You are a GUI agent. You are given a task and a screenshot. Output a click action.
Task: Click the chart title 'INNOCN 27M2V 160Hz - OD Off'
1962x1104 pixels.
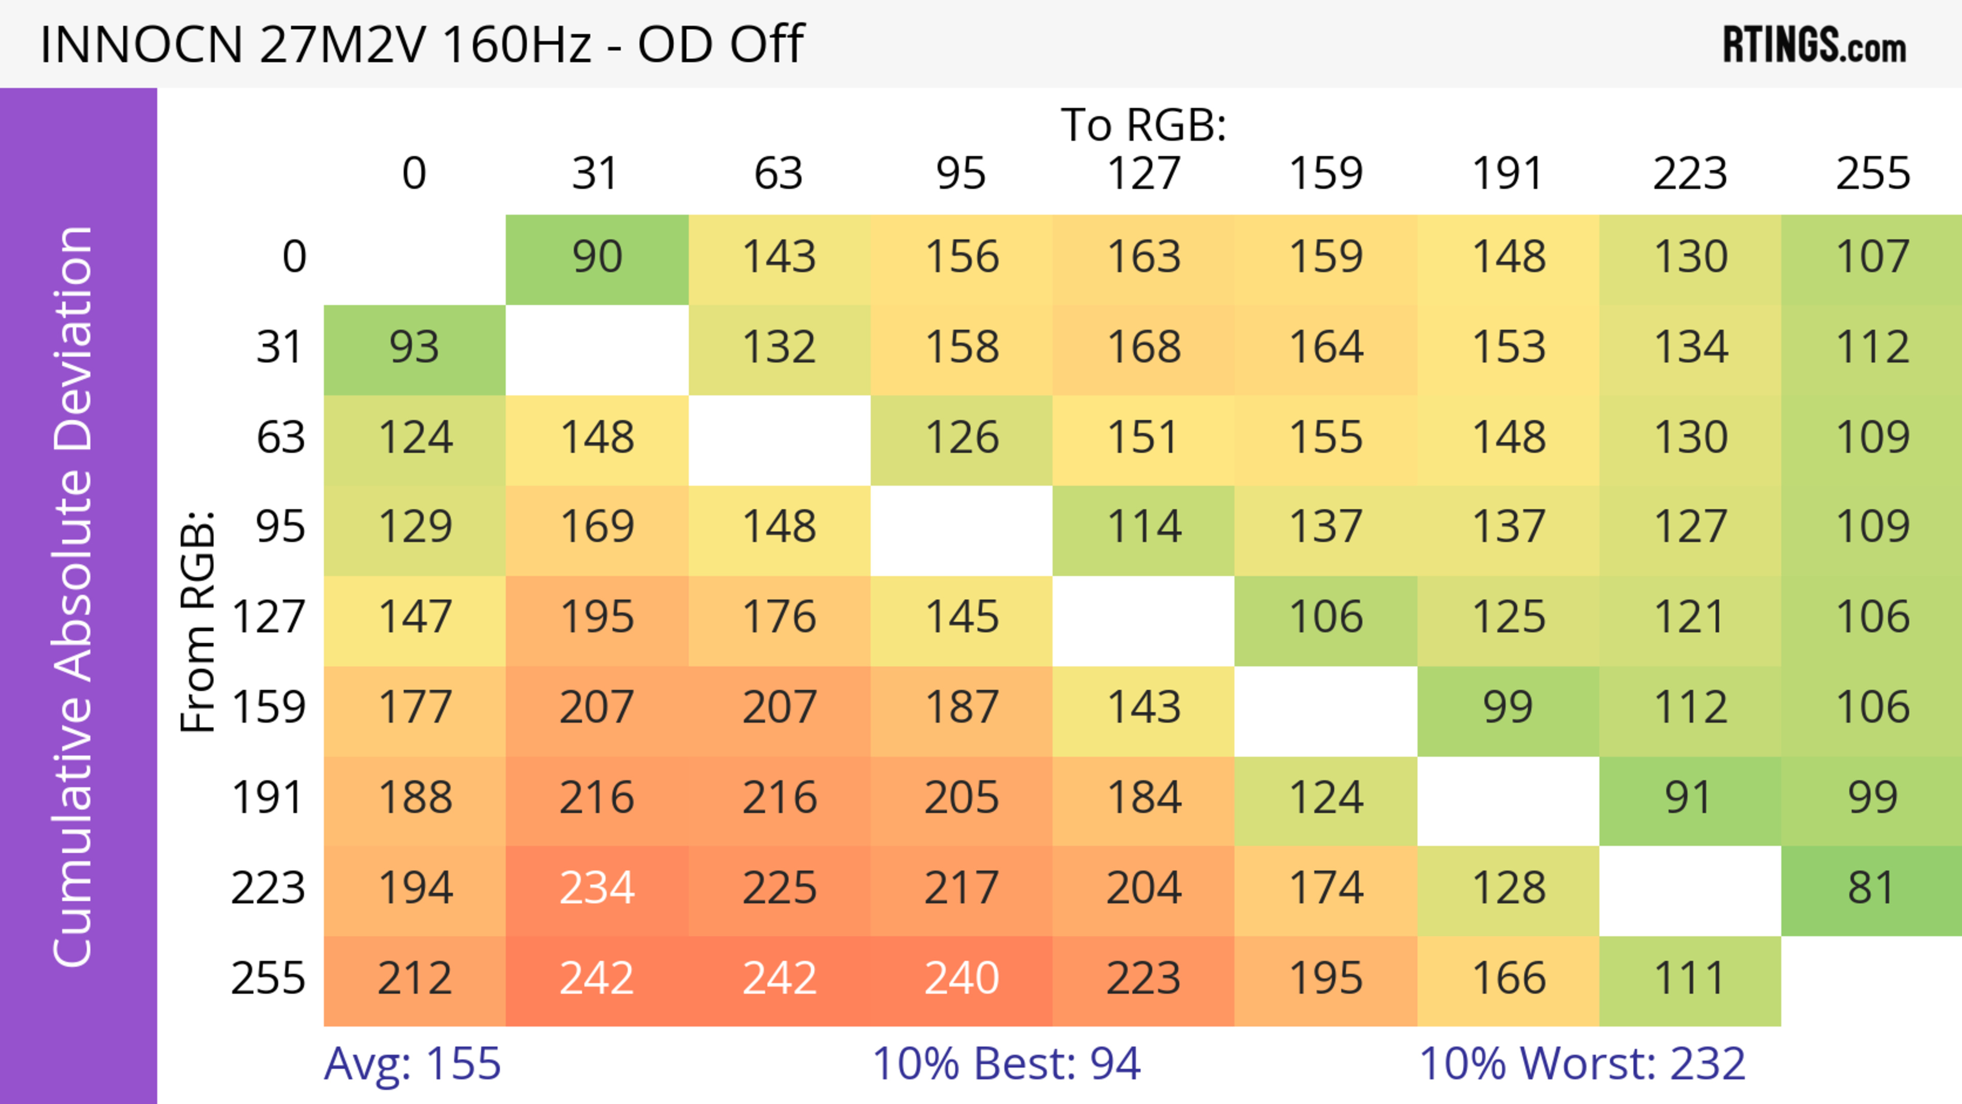422,44
